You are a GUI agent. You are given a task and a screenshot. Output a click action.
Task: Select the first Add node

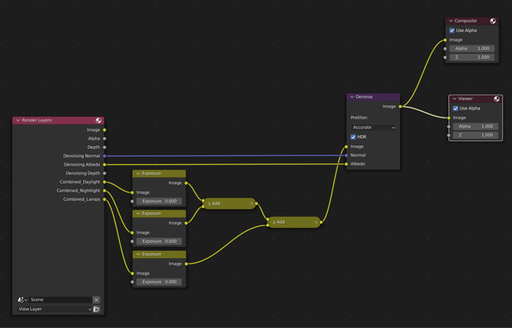click(x=229, y=203)
